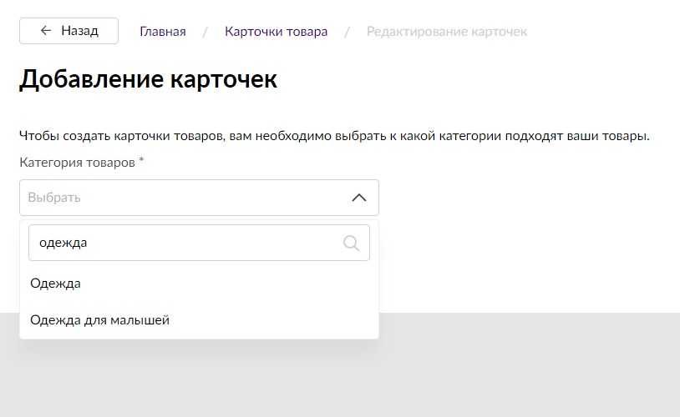Open the Главная breadcrumb link
Screen dimensions: 680x417
(x=162, y=32)
